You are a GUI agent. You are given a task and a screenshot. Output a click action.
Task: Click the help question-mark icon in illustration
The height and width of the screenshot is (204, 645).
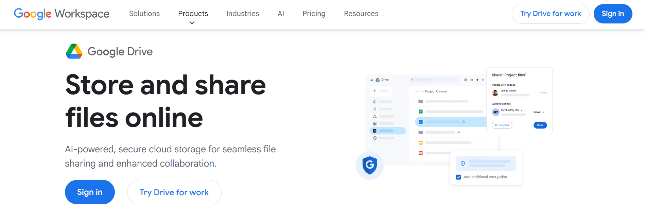pyautogui.click(x=465, y=80)
